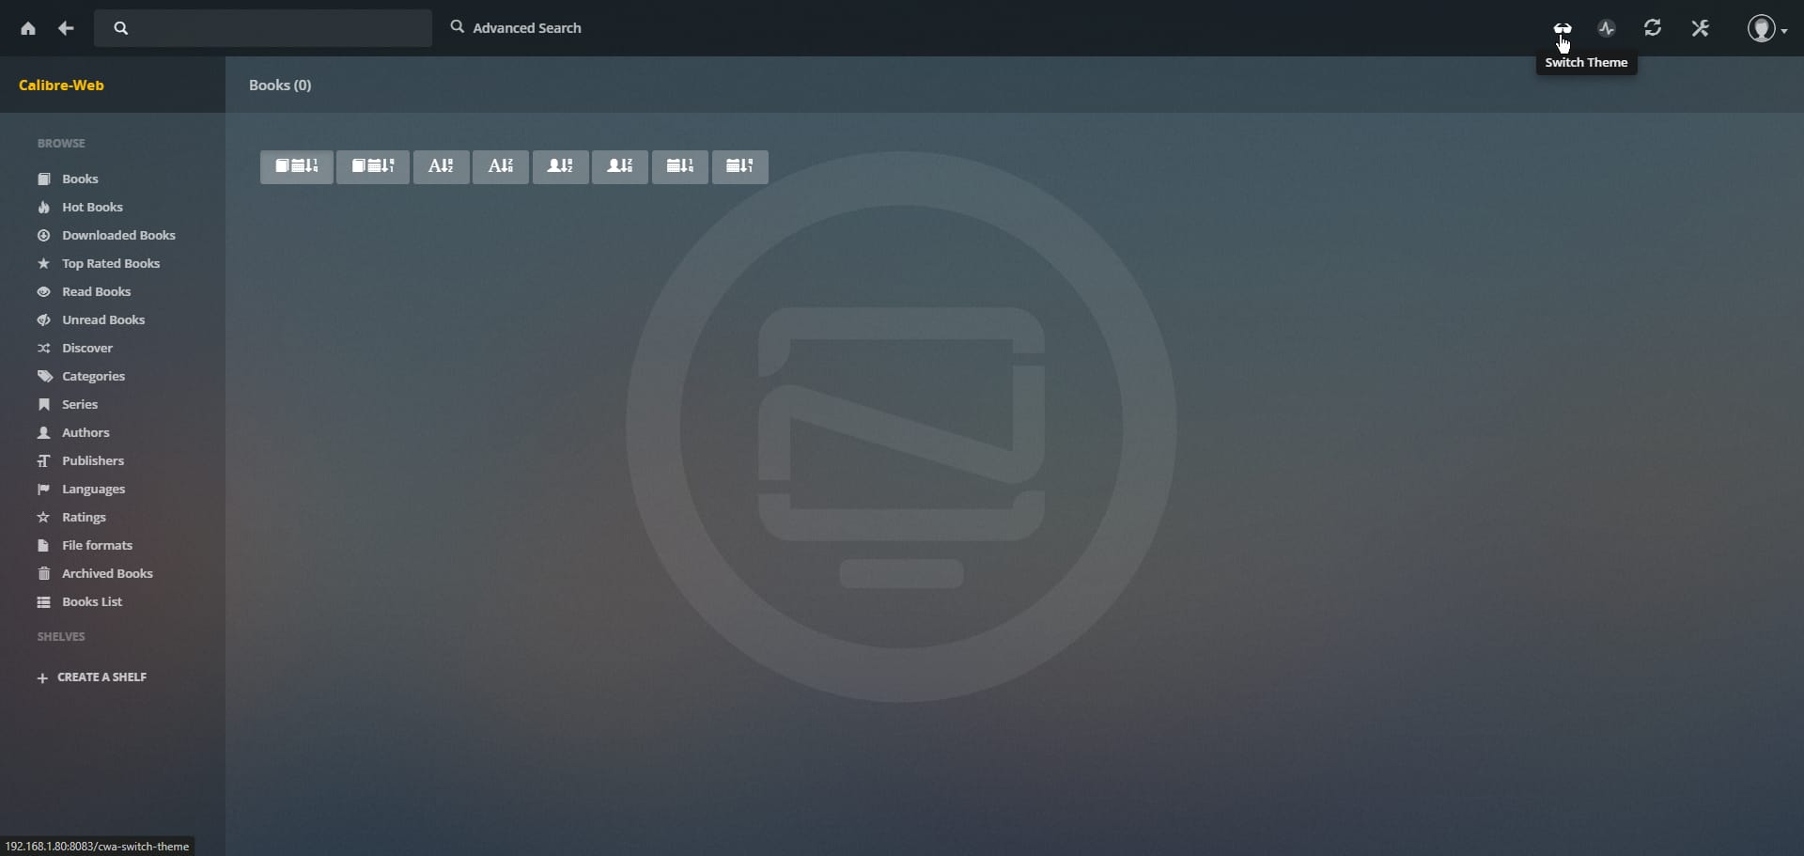The image size is (1804, 856).
Task: Sort by author Z to A
Action: (x=620, y=166)
